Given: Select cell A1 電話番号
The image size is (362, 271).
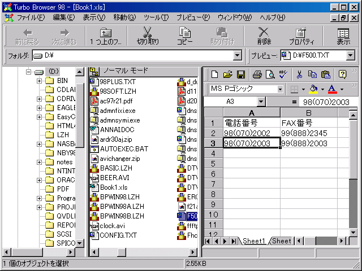Looking at the screenshot, I should [x=252, y=123].
